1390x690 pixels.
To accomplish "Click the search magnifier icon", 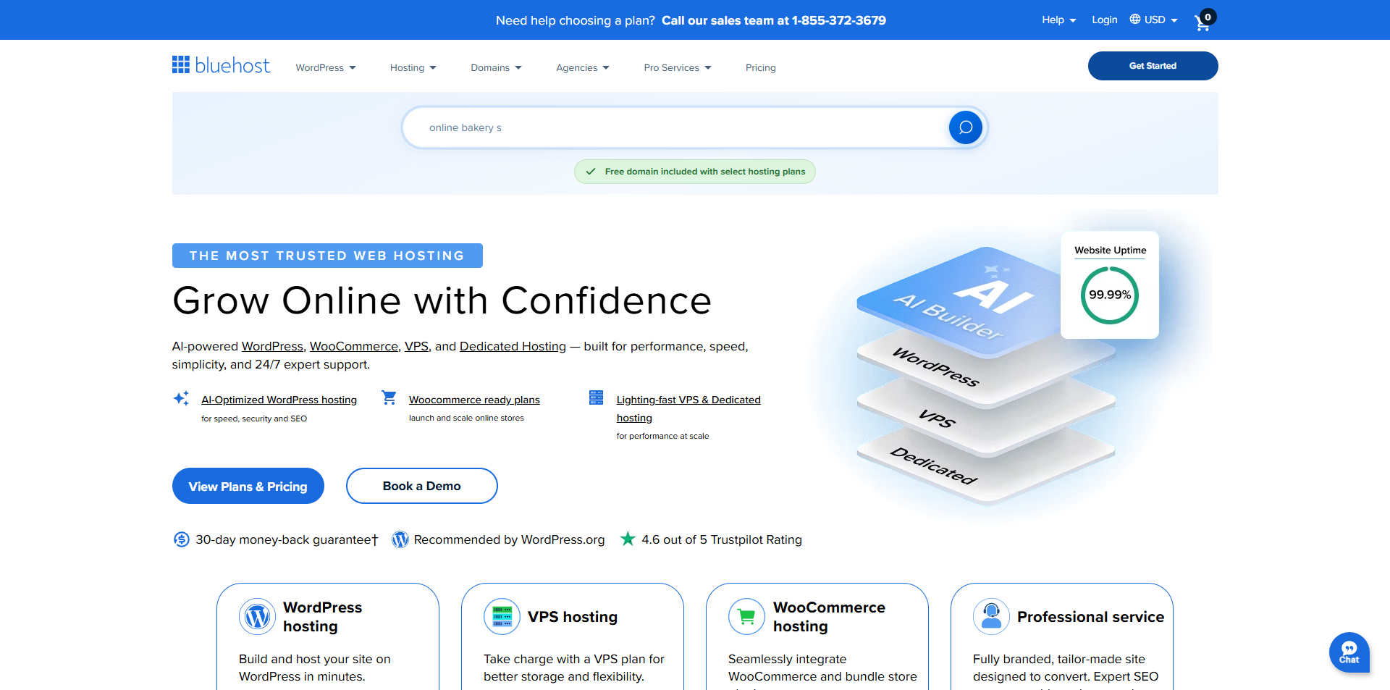I will tap(964, 127).
